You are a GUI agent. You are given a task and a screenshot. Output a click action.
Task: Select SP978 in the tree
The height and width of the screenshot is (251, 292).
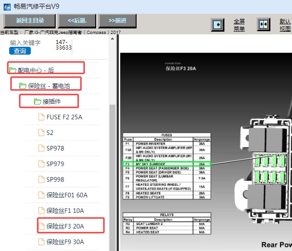55,148
